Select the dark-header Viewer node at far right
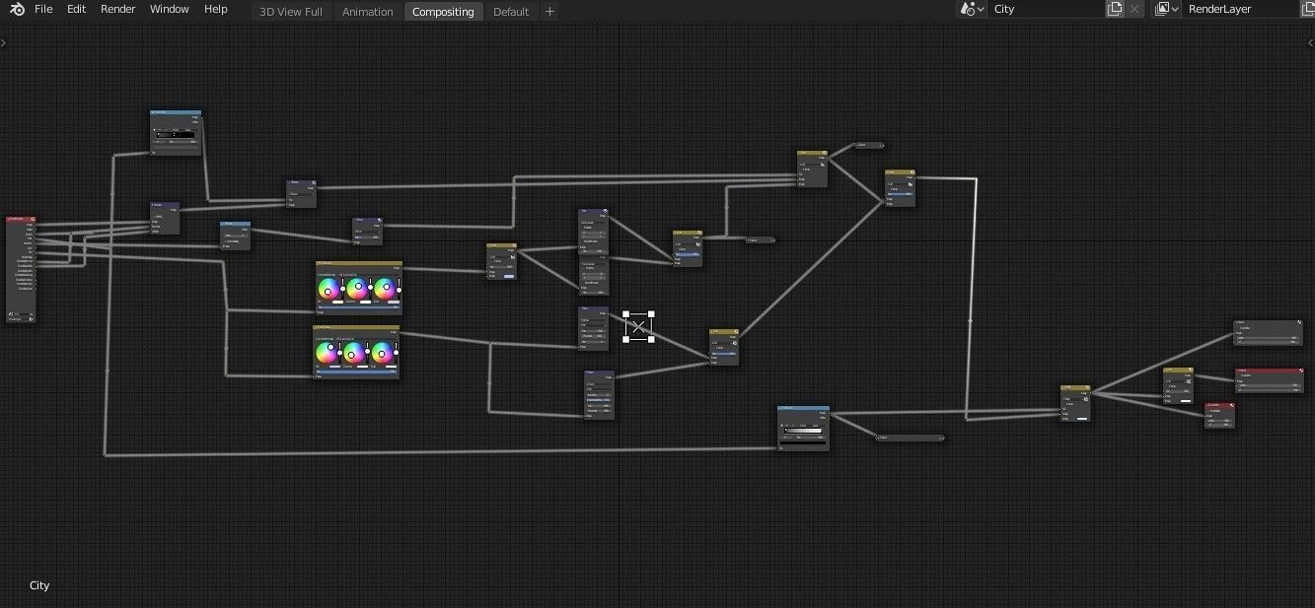Viewport: 1315px width, 608px height. [x=1269, y=332]
